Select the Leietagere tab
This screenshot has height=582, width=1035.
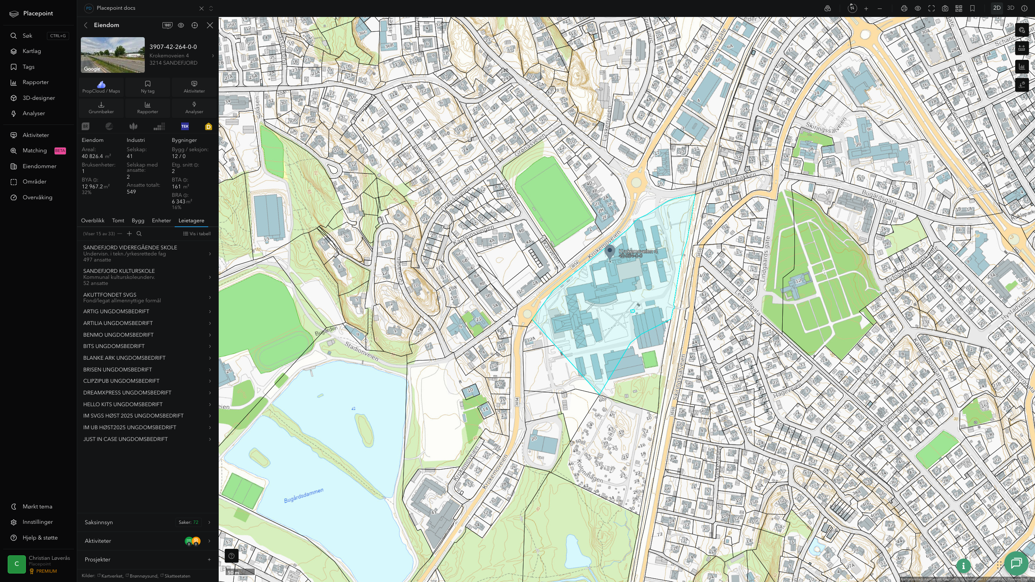click(191, 221)
